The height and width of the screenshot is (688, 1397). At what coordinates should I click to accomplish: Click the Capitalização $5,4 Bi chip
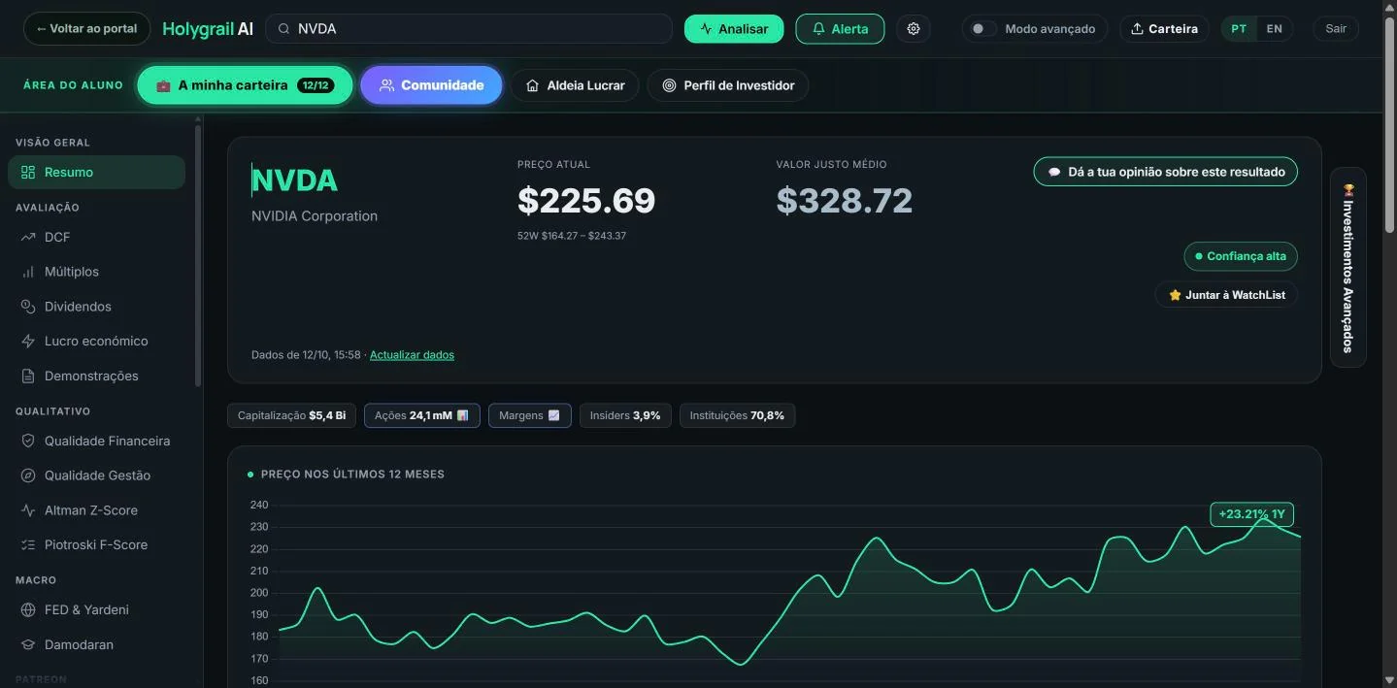click(x=292, y=415)
